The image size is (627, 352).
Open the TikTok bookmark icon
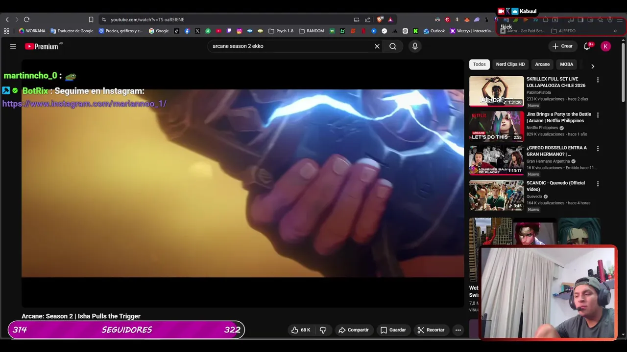pos(177,31)
